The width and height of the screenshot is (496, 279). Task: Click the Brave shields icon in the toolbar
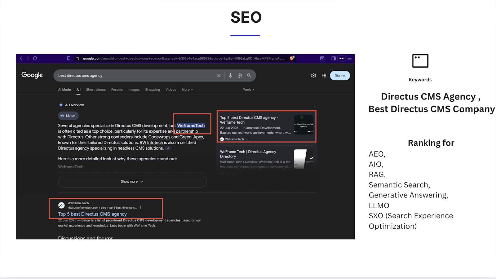(291, 58)
